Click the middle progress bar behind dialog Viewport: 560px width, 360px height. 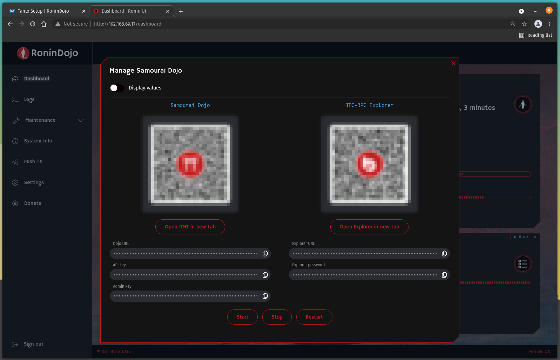point(495,198)
